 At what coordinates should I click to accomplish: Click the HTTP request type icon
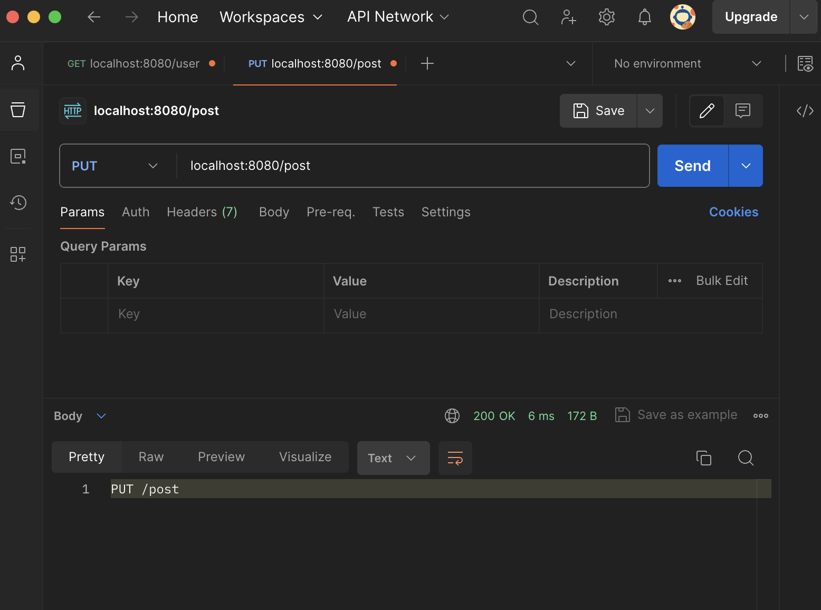[x=73, y=111]
